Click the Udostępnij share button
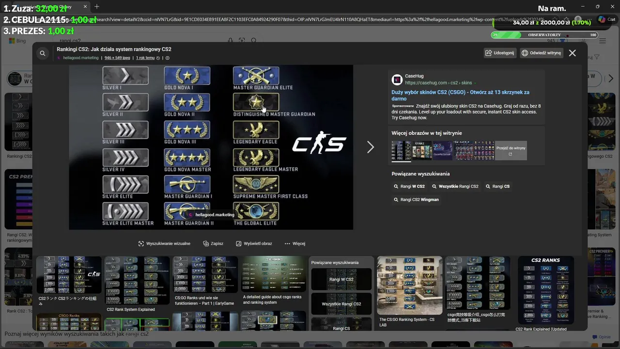This screenshot has width=620, height=349. pyautogui.click(x=501, y=53)
